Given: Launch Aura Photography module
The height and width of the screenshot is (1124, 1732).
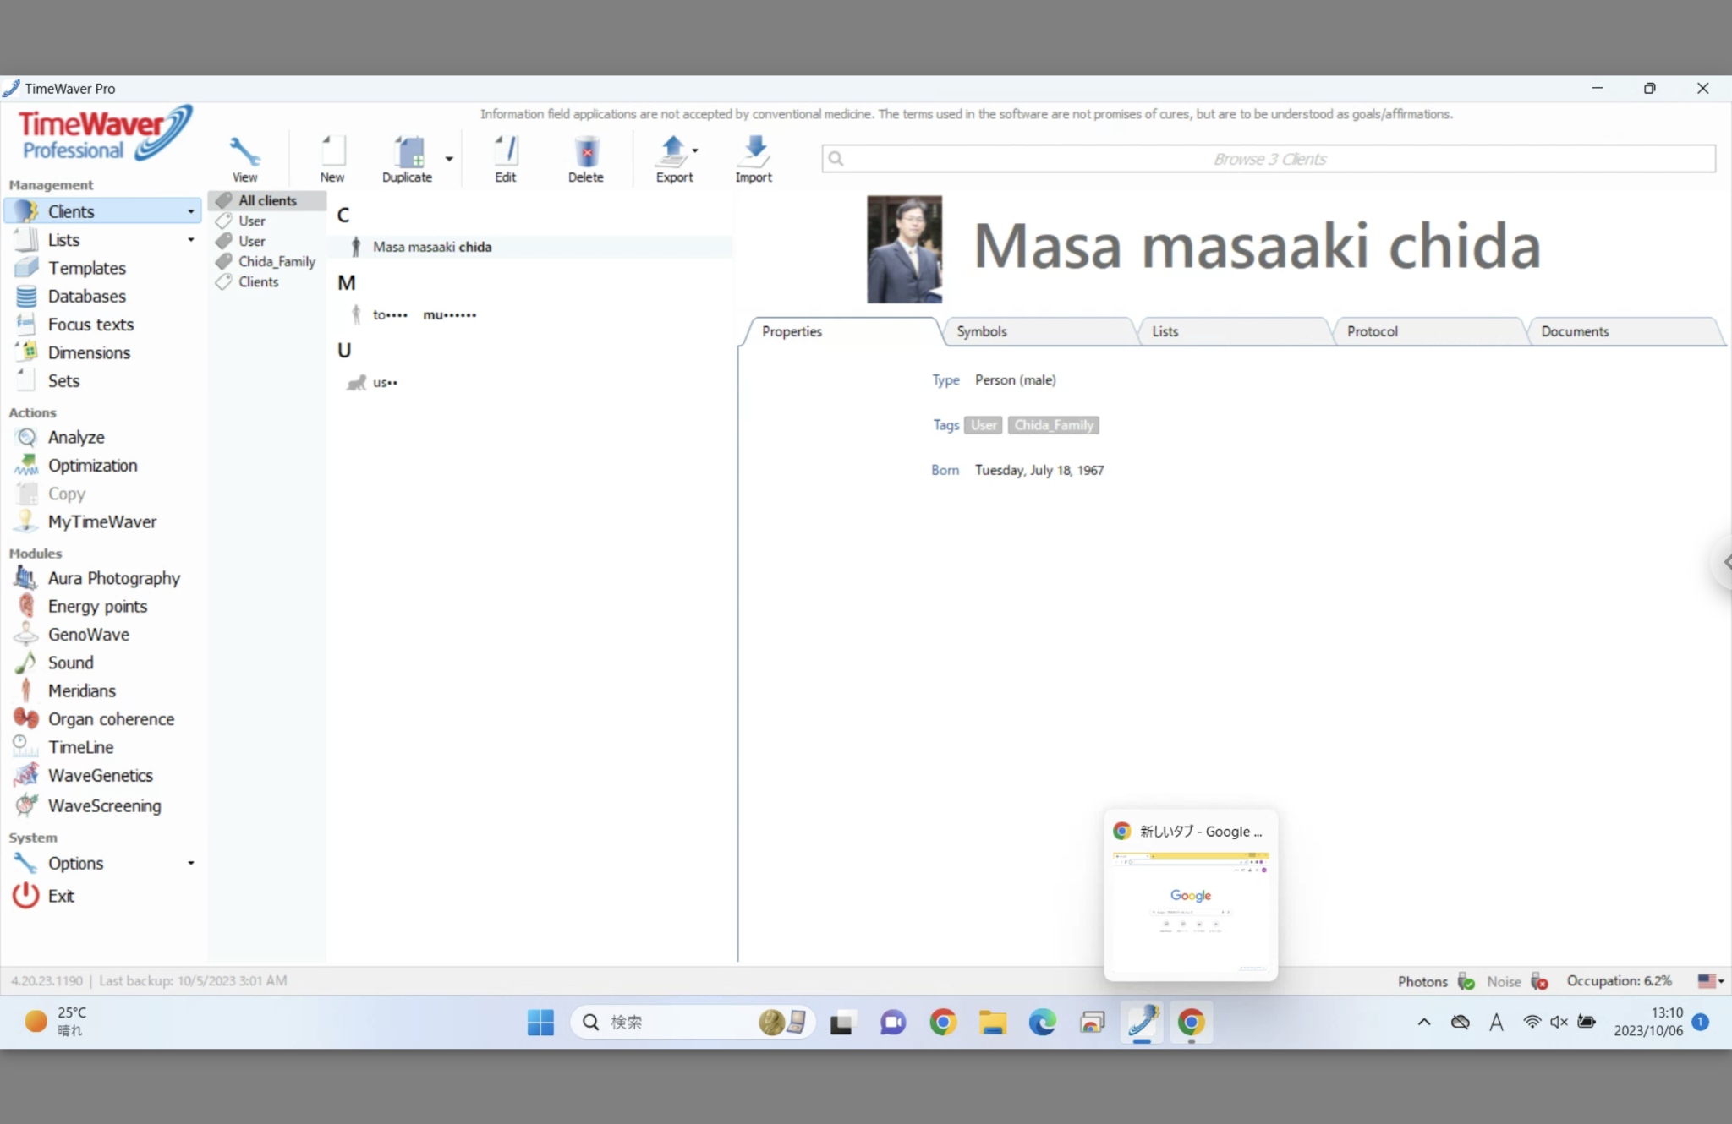Looking at the screenshot, I should point(113,578).
